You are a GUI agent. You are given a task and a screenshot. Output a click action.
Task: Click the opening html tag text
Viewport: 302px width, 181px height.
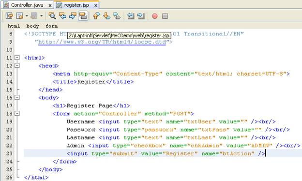point(34,58)
